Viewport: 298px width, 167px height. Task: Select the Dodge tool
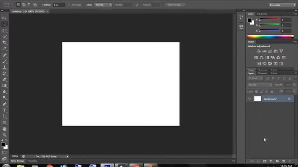(4, 97)
